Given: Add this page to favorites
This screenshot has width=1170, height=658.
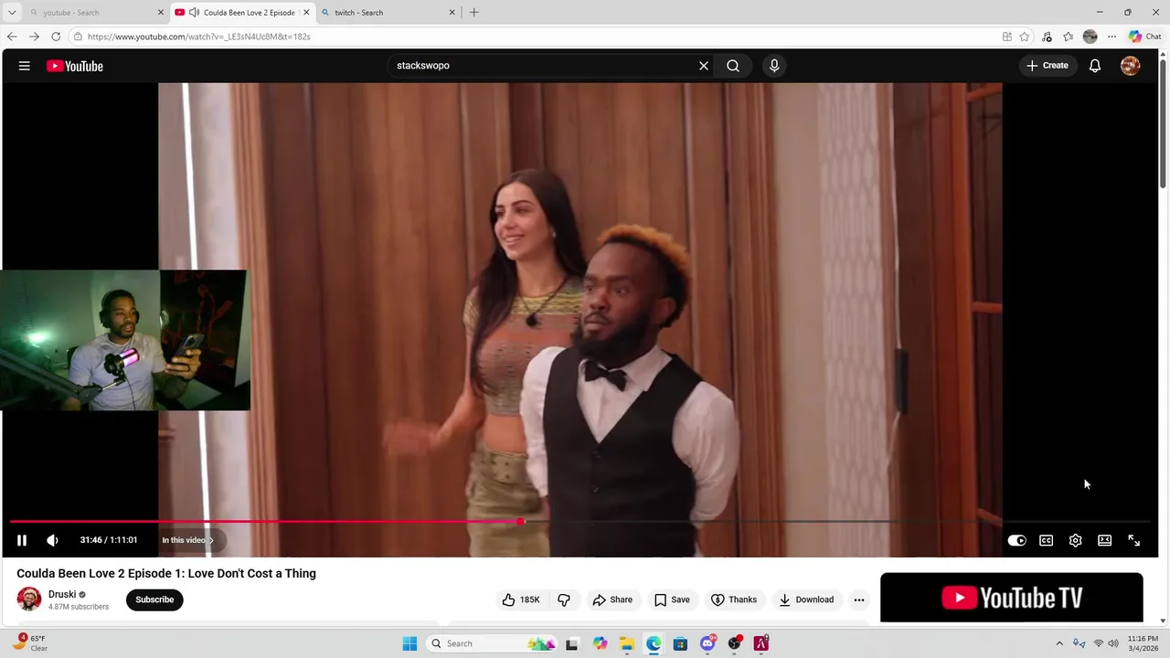Looking at the screenshot, I should pyautogui.click(x=1025, y=37).
